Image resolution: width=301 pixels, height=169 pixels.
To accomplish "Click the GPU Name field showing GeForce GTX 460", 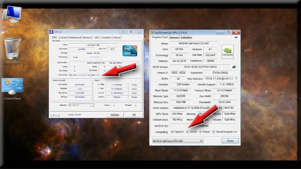I will (x=193, y=43).
